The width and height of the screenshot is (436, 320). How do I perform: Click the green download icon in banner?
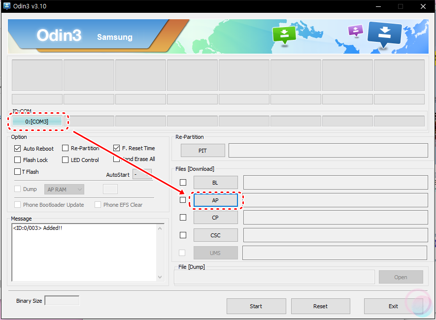click(x=284, y=35)
